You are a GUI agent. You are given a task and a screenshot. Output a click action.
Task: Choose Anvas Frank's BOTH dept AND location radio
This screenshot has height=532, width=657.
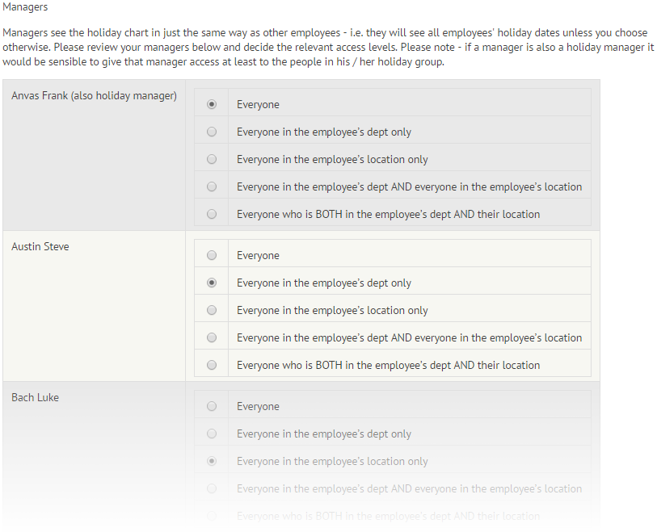click(x=212, y=214)
